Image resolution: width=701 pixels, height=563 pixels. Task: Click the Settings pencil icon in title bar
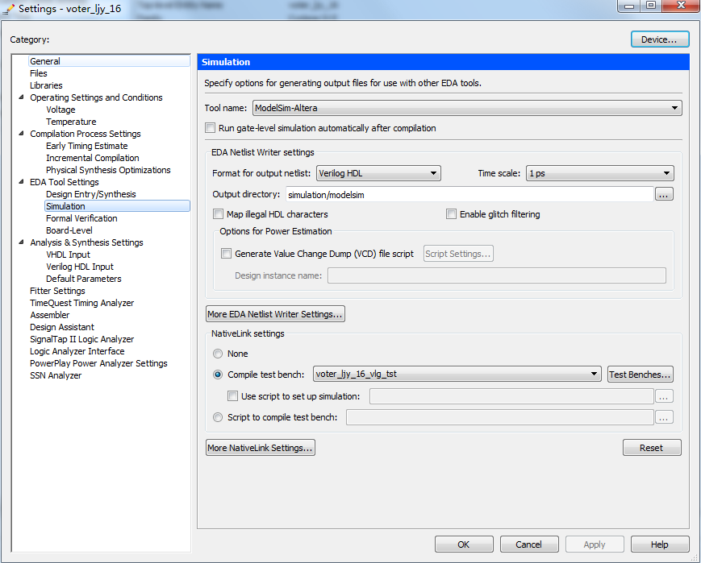[9, 9]
